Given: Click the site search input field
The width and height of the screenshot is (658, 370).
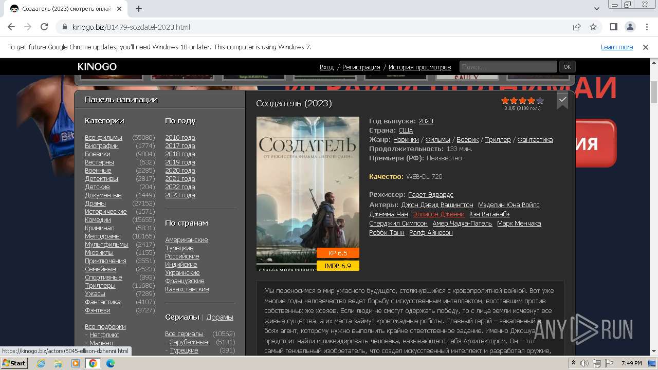Looking at the screenshot, I should click(x=508, y=67).
